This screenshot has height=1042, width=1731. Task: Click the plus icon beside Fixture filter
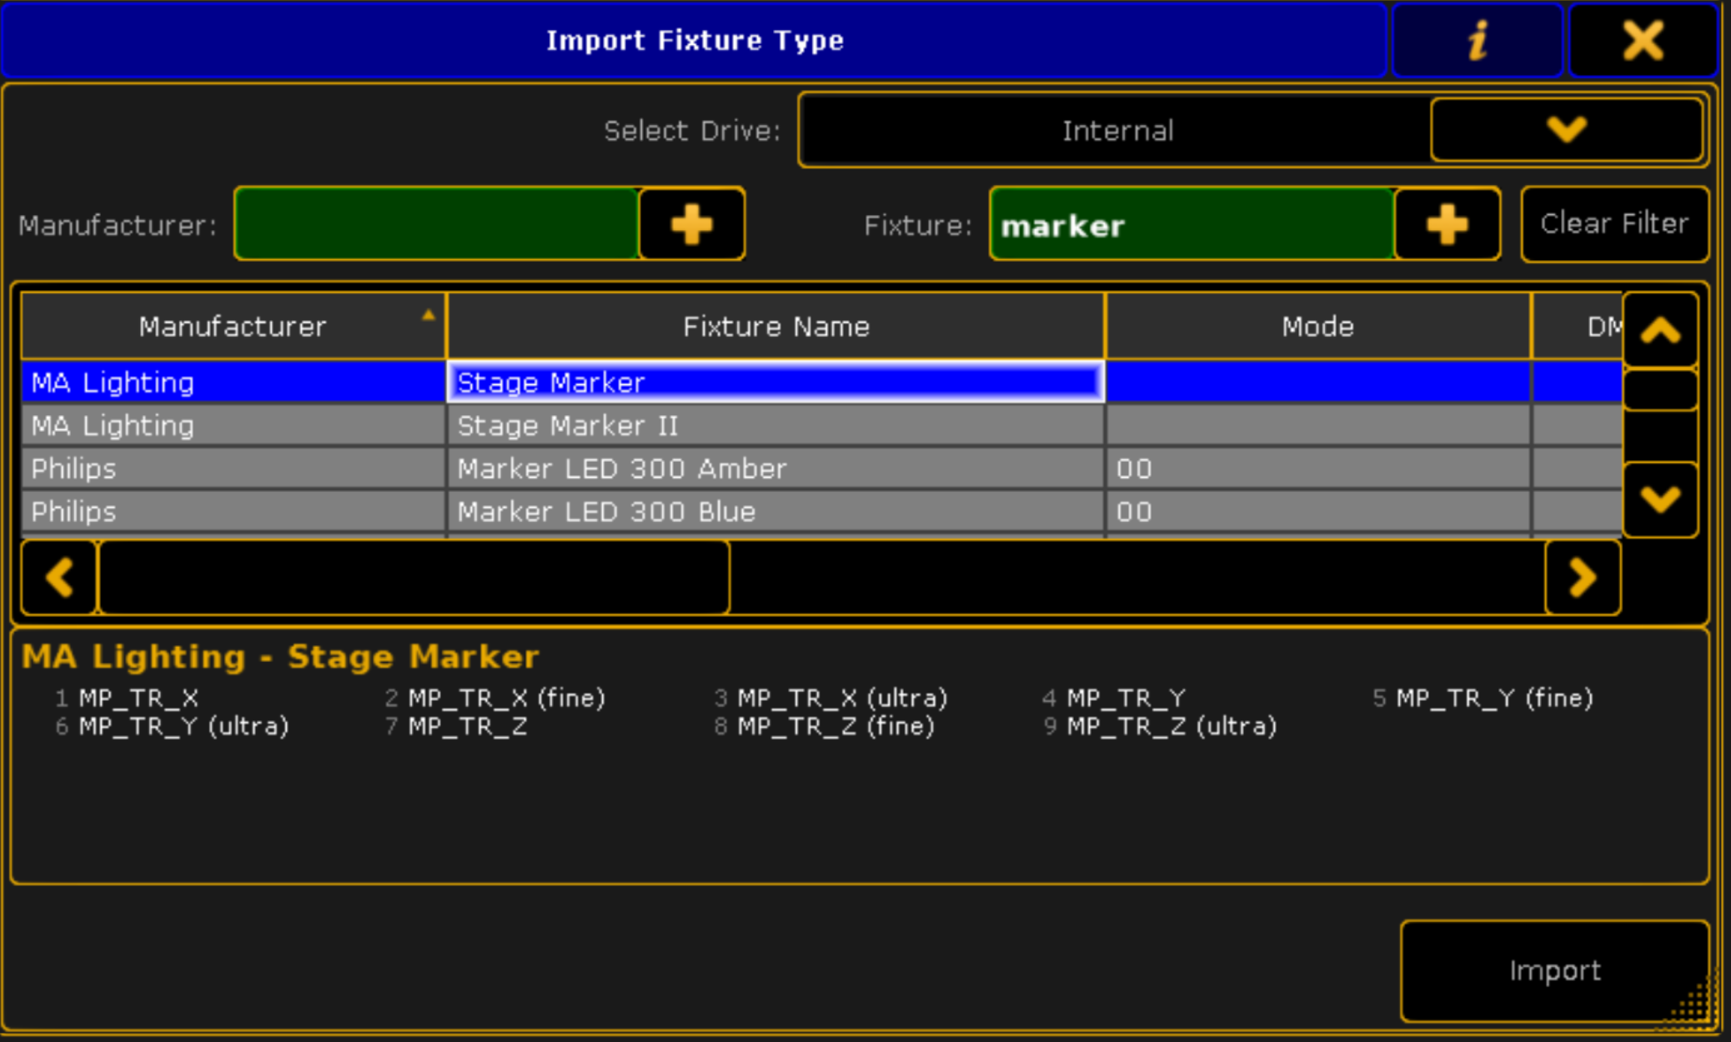point(1447,224)
